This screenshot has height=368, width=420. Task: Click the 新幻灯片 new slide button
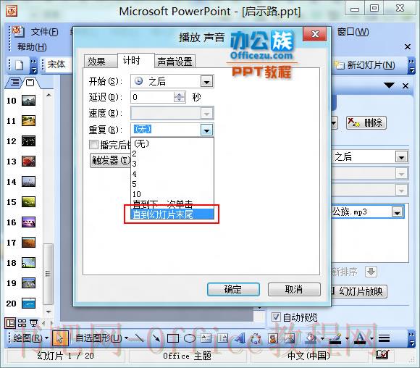pos(365,65)
